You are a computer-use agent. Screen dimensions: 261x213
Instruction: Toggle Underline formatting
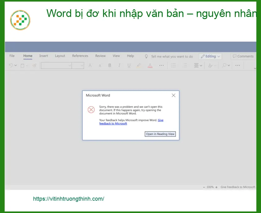pyautogui.click(x=129, y=66)
